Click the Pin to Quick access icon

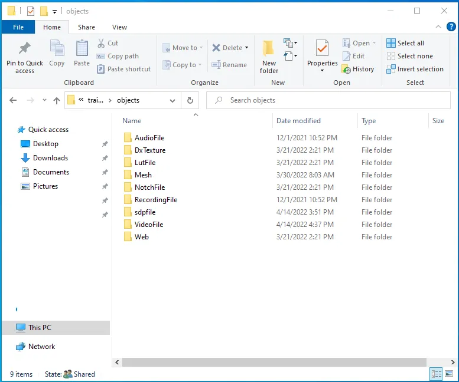tap(24, 49)
